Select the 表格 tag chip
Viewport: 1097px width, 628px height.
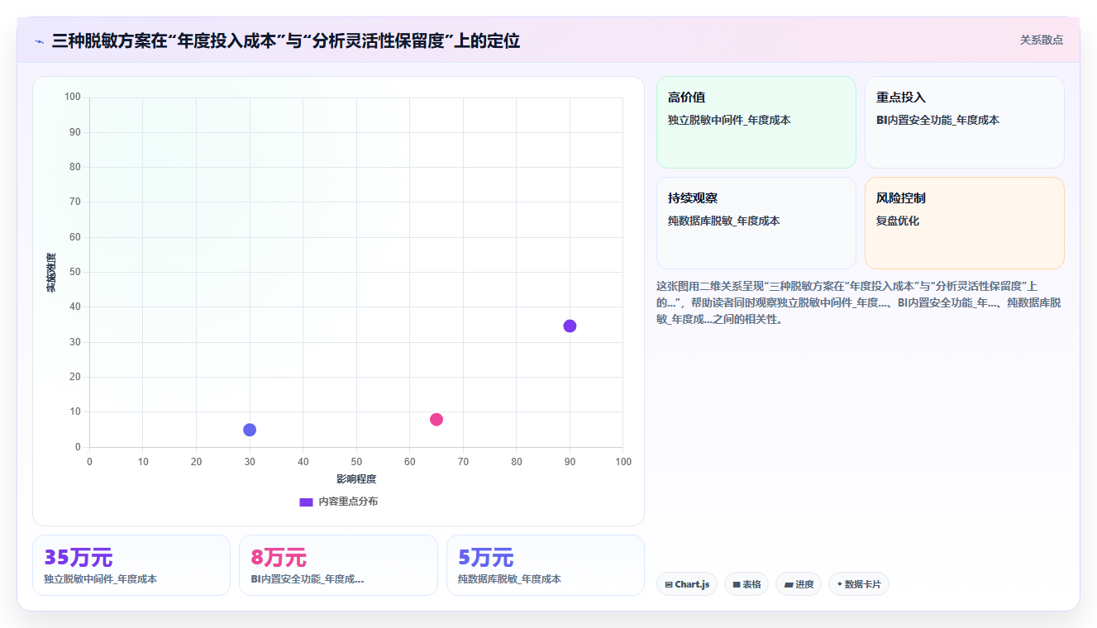[746, 584]
